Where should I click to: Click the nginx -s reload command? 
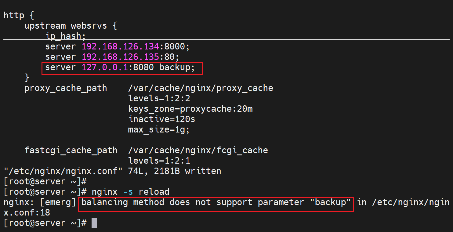pyautogui.click(x=131, y=192)
